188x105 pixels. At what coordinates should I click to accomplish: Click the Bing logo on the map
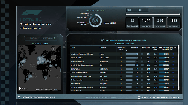click(22, 88)
